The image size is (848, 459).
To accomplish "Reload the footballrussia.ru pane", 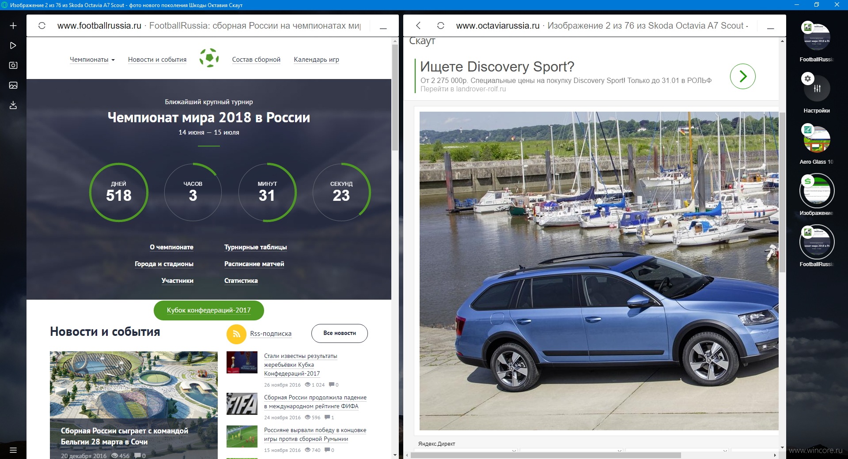I will point(42,26).
